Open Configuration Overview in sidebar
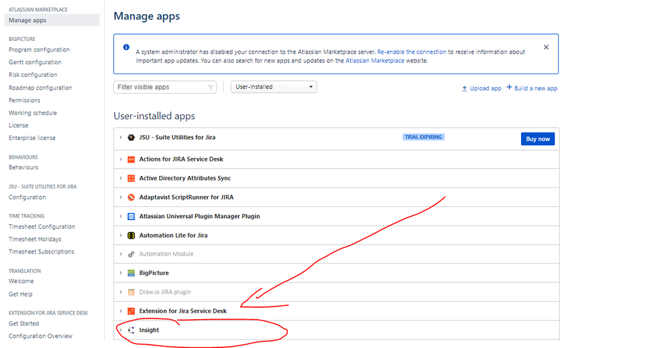The width and height of the screenshot is (670, 348). (x=41, y=336)
